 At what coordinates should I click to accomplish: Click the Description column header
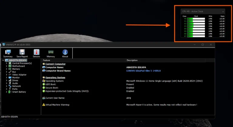click(165, 60)
